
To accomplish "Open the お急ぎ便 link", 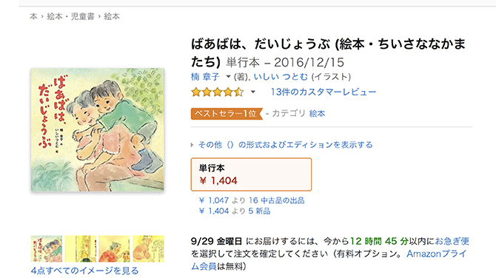I will 452,241.
